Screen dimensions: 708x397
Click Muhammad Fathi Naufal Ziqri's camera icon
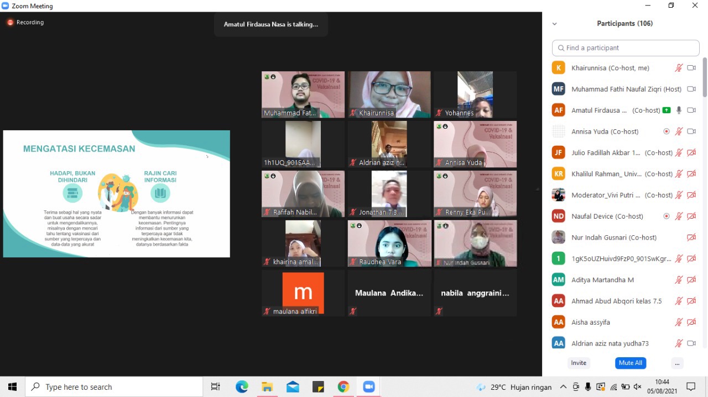691,89
